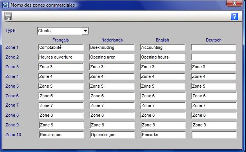Edit the English field for Zone 3
Viewport: 246px width, 152px height.
tap(162, 67)
